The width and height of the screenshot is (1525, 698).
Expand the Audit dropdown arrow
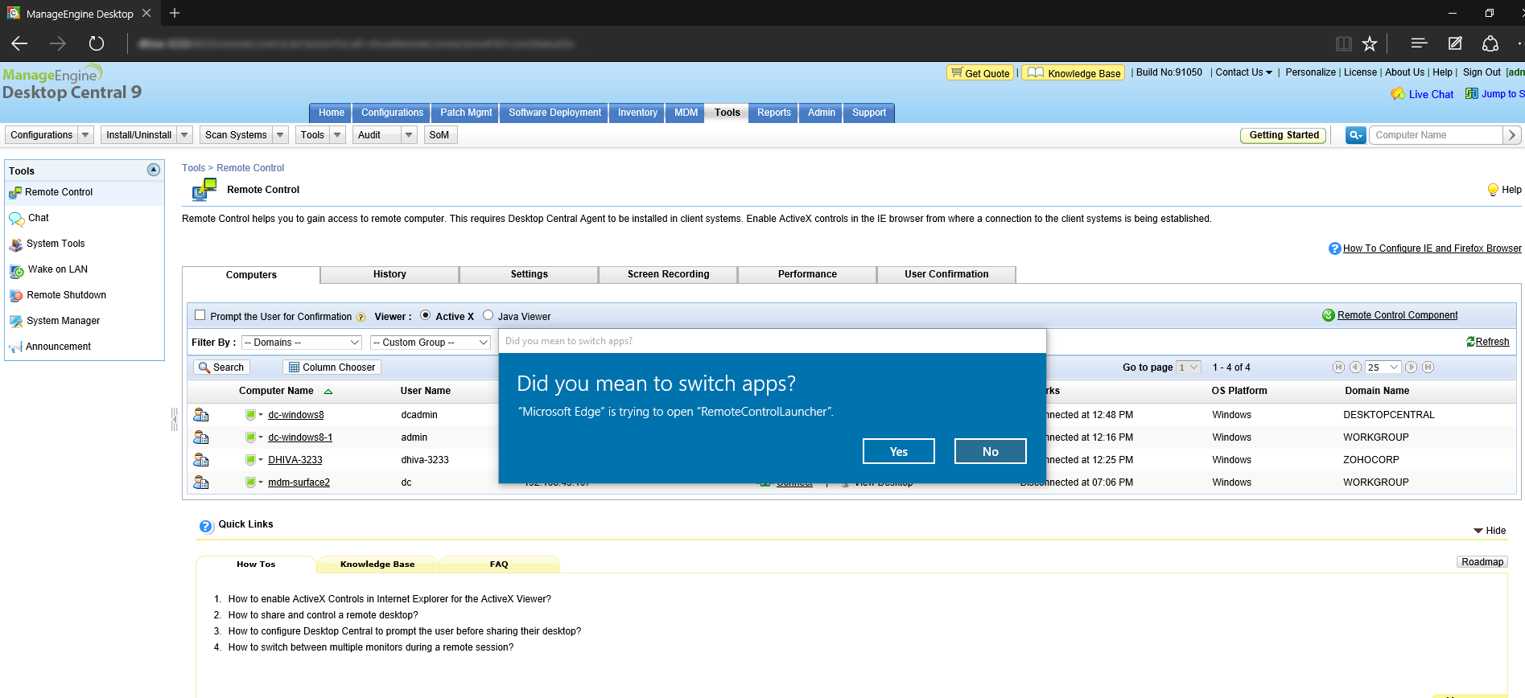(409, 135)
